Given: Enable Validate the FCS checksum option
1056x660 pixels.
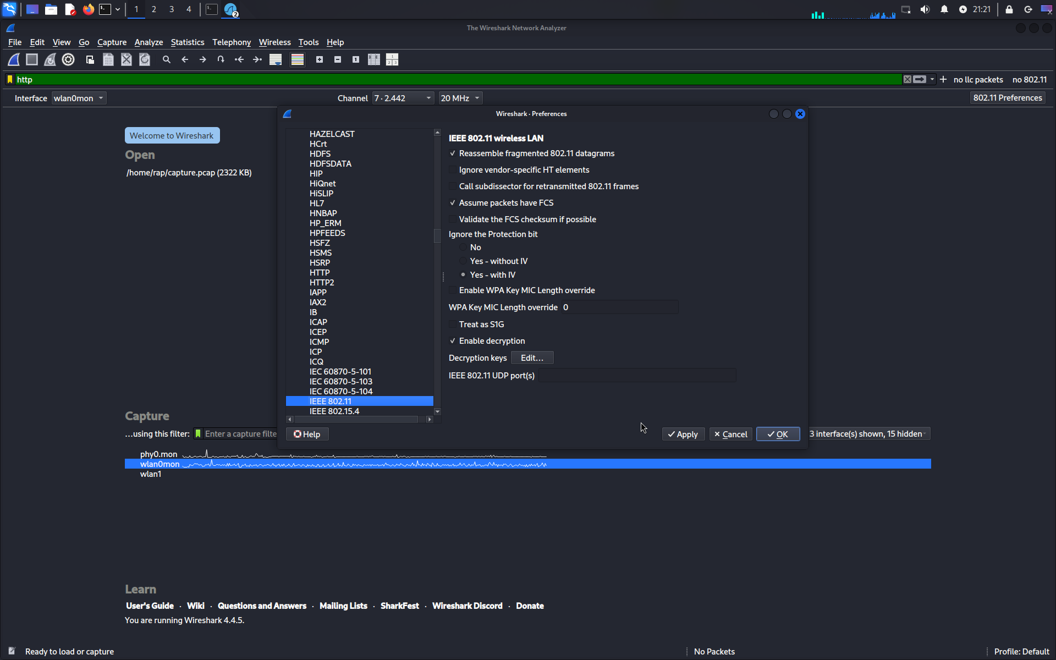Looking at the screenshot, I should click(x=453, y=219).
